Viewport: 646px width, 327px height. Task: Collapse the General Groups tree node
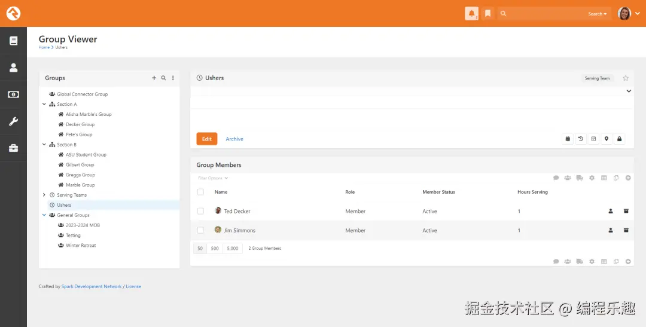click(44, 215)
